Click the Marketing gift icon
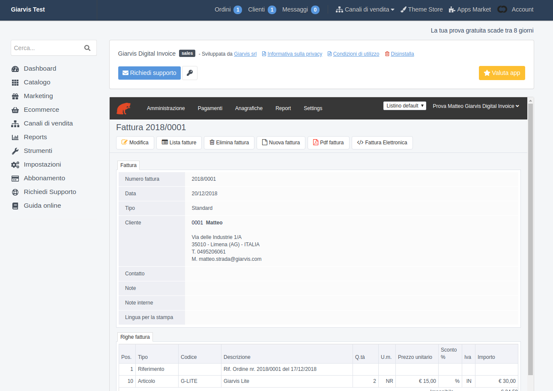The image size is (553, 391). coord(15,96)
